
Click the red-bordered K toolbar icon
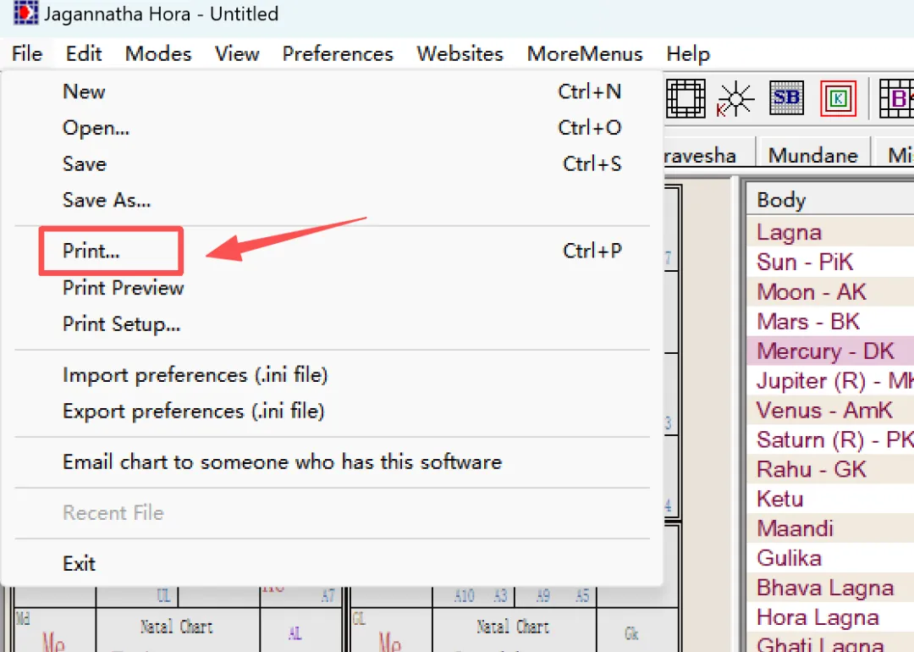[x=838, y=98]
